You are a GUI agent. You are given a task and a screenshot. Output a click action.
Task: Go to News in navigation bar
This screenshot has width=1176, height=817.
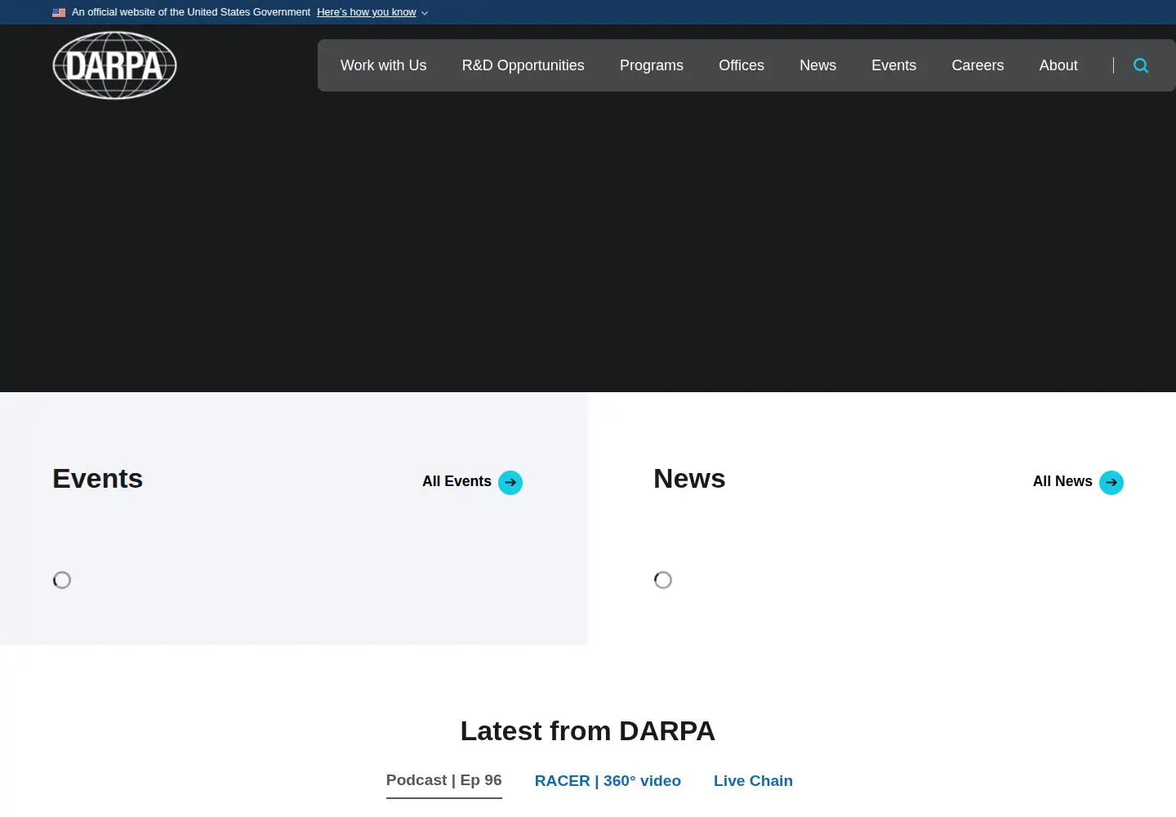pos(817,65)
